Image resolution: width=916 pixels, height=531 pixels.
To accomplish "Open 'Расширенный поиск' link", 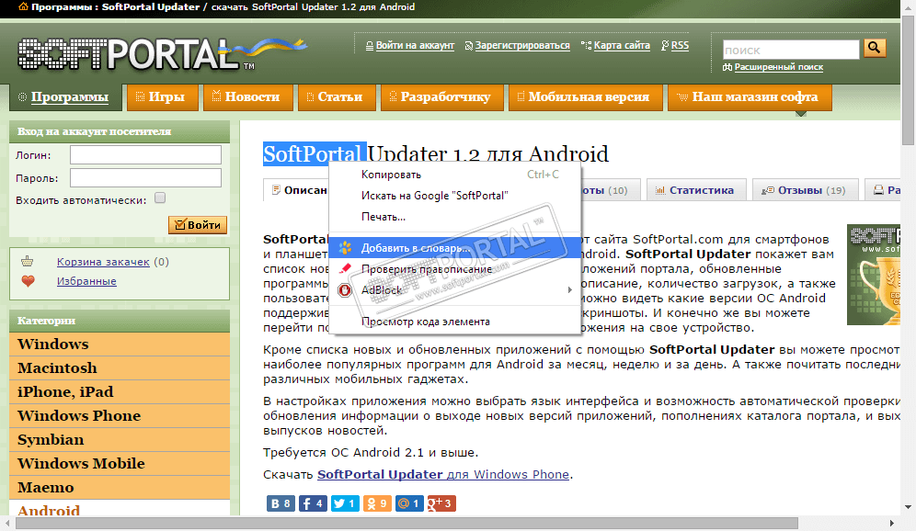I will pos(779,67).
